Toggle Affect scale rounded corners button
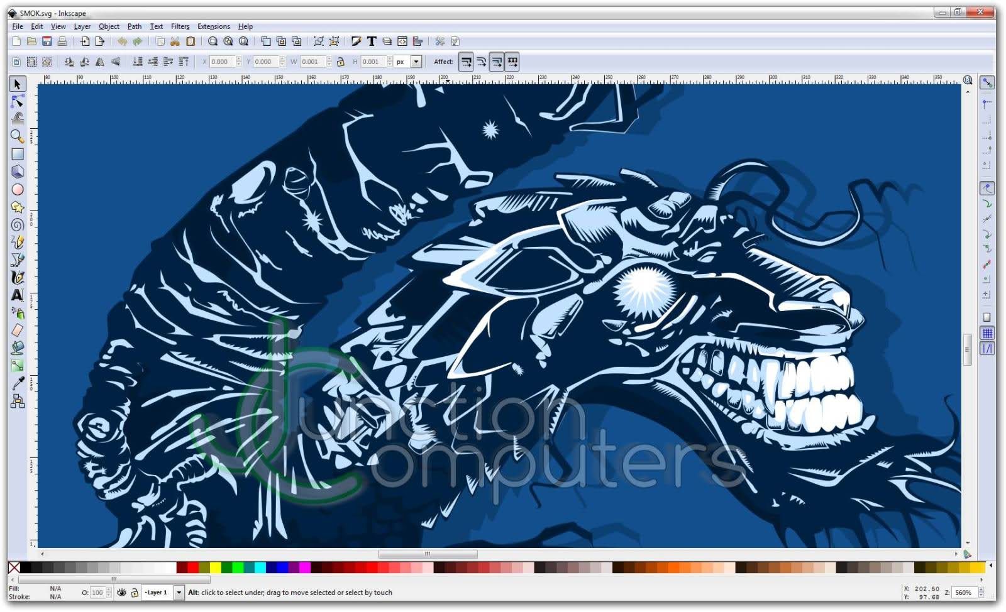 [482, 62]
